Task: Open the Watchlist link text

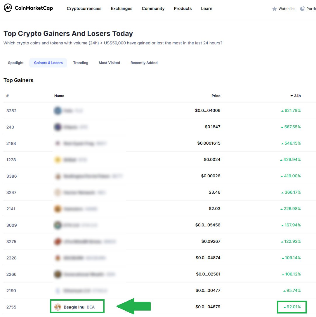Action: pyautogui.click(x=287, y=9)
